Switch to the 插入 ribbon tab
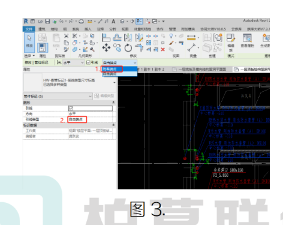Viewport: 283px width, 225px height. click(x=88, y=29)
